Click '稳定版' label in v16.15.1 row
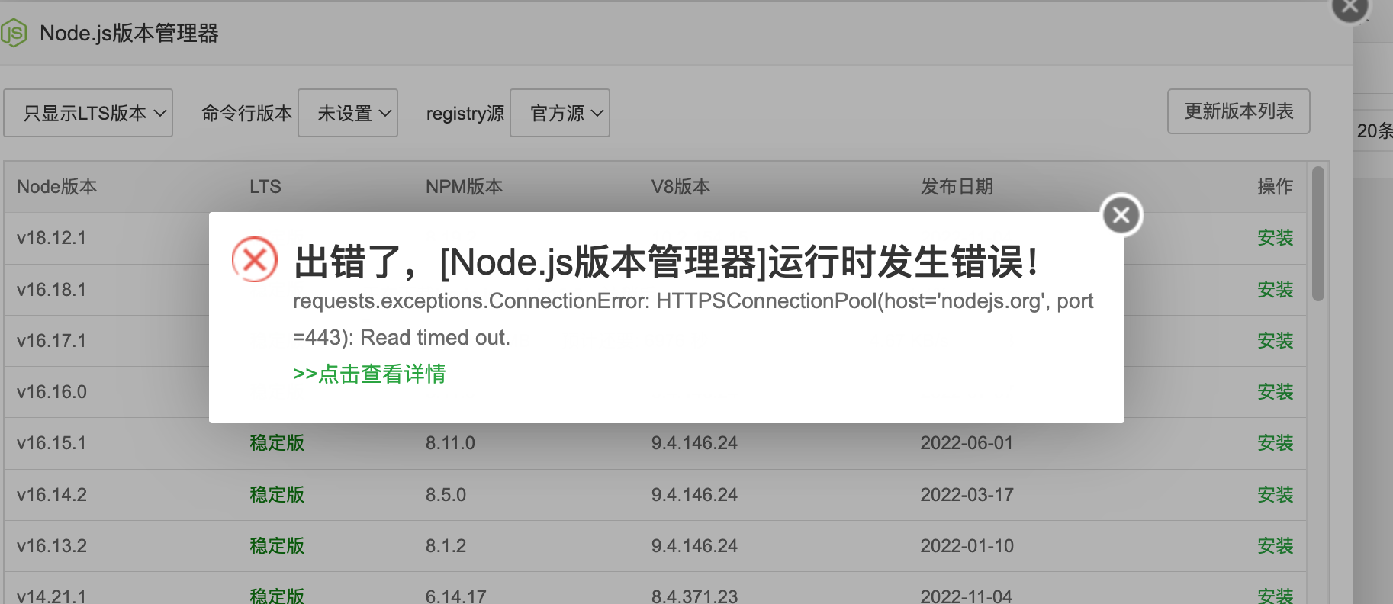Screen dimensions: 1393x604 coord(277,443)
